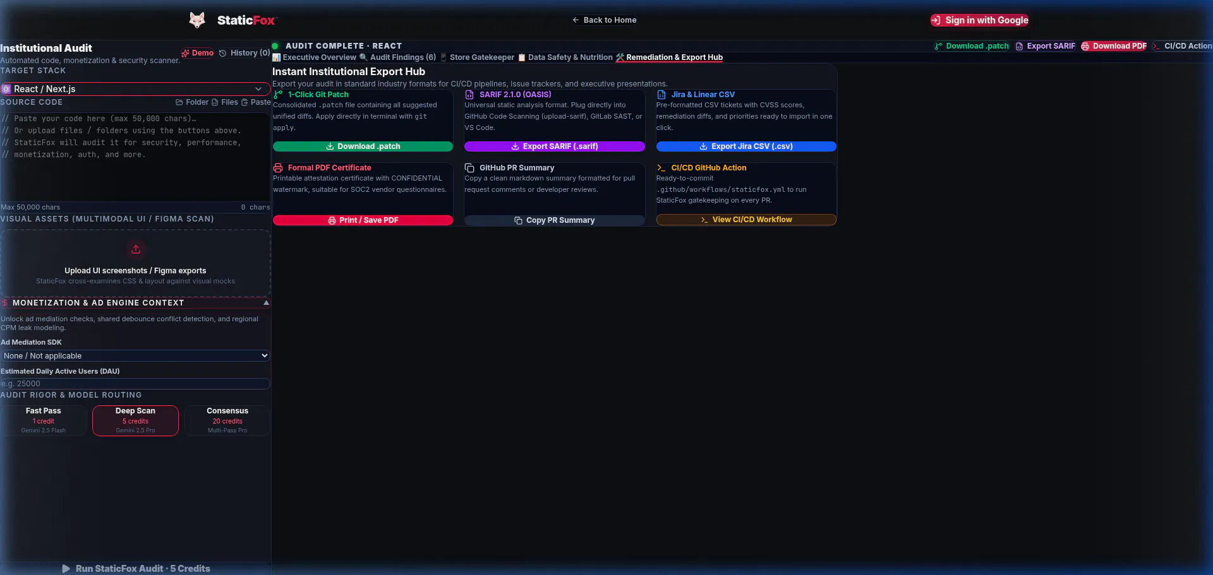Click CI/CD Action in top toolbar
This screenshot has height=575, width=1213.
[x=1182, y=46]
